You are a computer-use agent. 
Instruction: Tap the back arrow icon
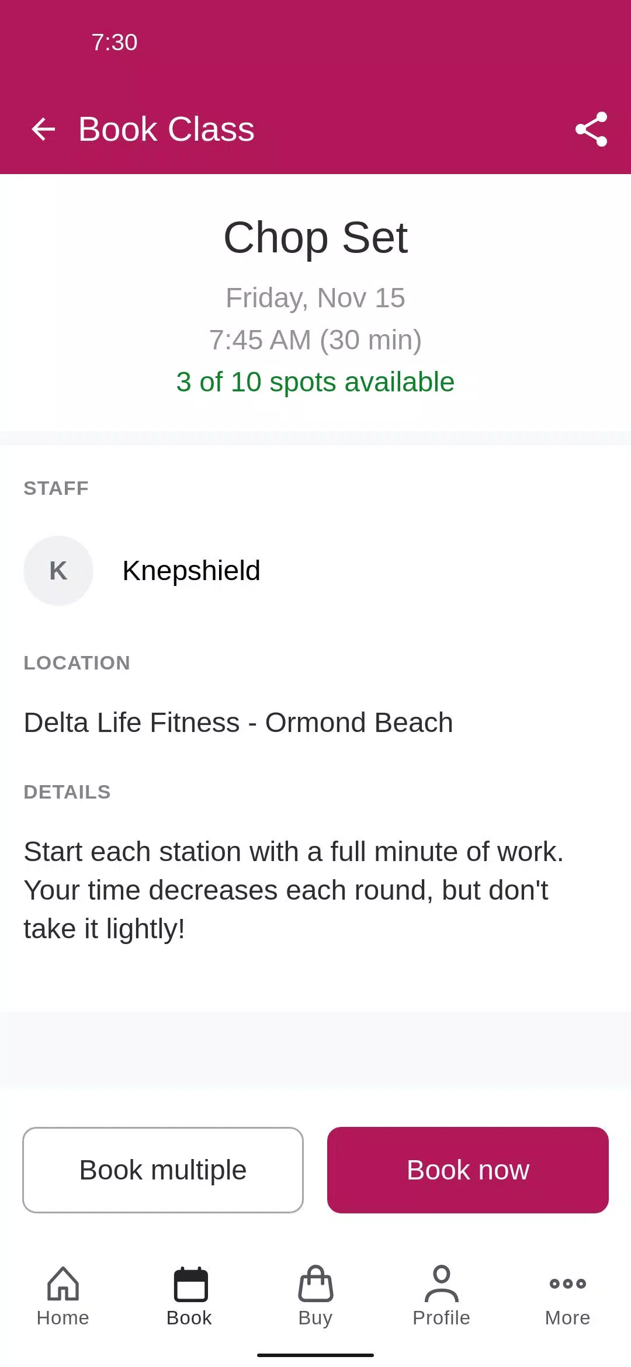click(x=43, y=129)
